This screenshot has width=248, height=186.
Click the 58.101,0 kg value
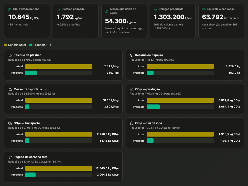(x=111, y=100)
